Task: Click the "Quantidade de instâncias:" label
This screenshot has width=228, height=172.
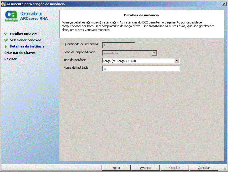Action: pos(81,44)
